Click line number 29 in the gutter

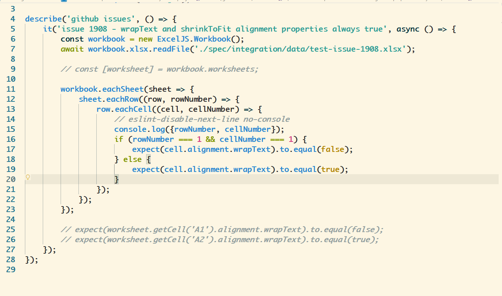click(x=11, y=270)
